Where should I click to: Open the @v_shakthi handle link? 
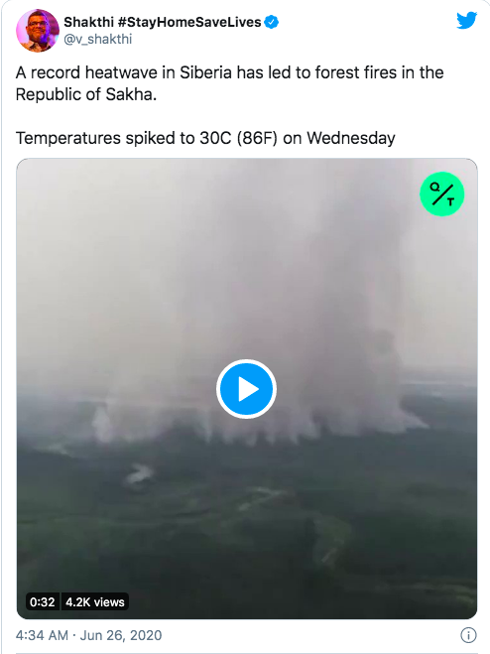pyautogui.click(x=98, y=39)
